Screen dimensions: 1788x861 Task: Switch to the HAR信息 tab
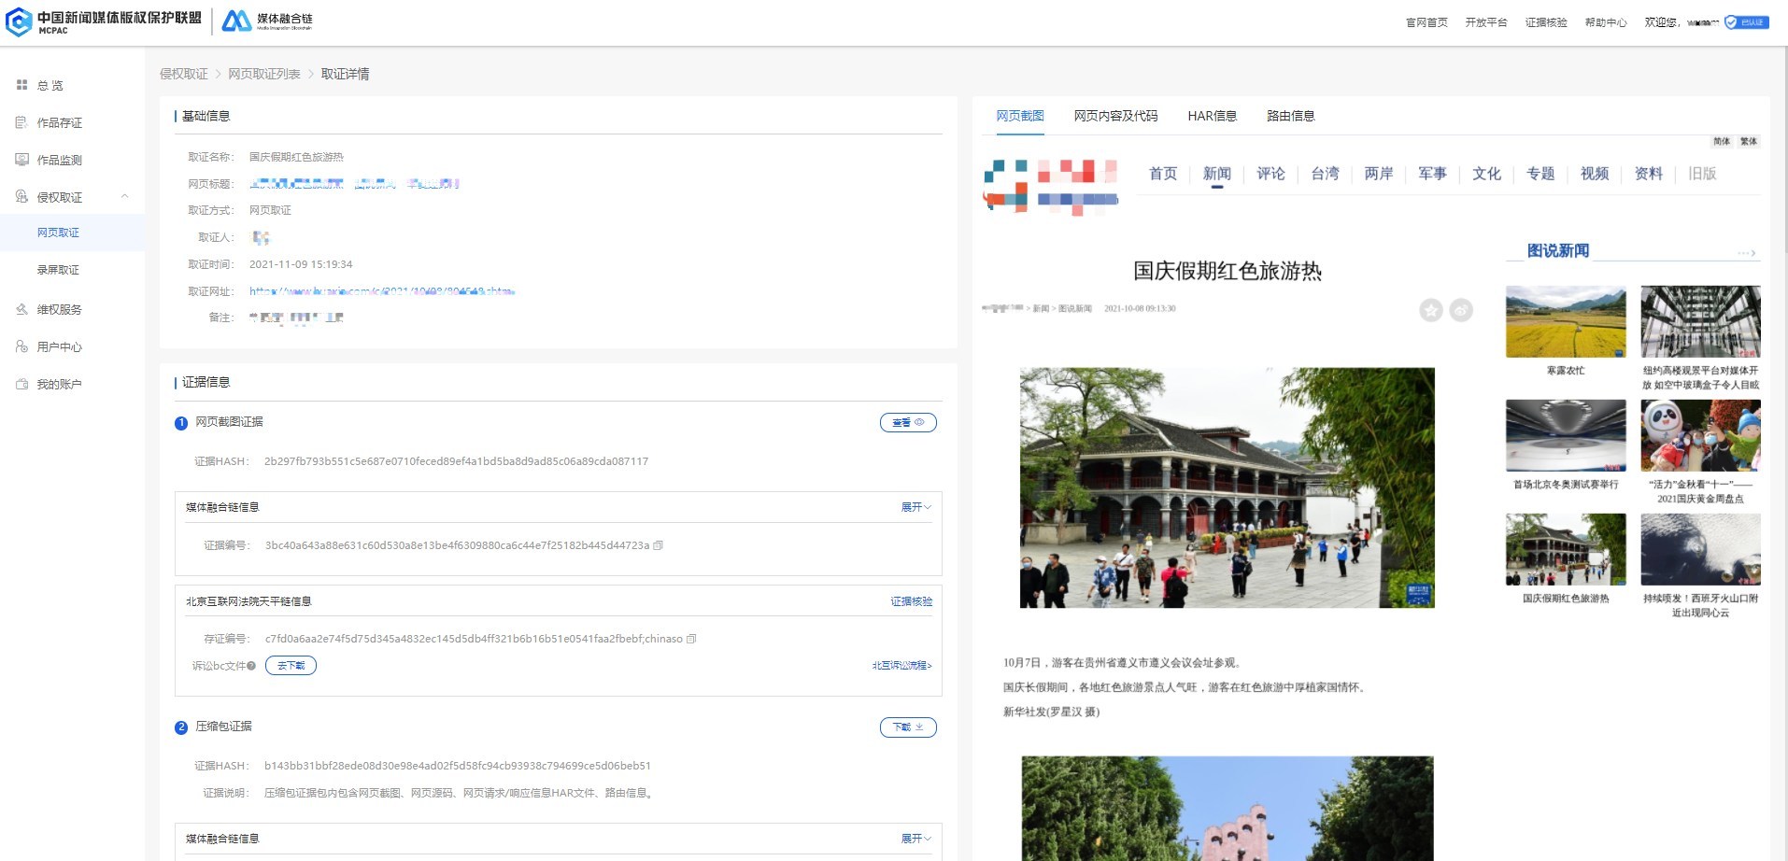[1212, 116]
